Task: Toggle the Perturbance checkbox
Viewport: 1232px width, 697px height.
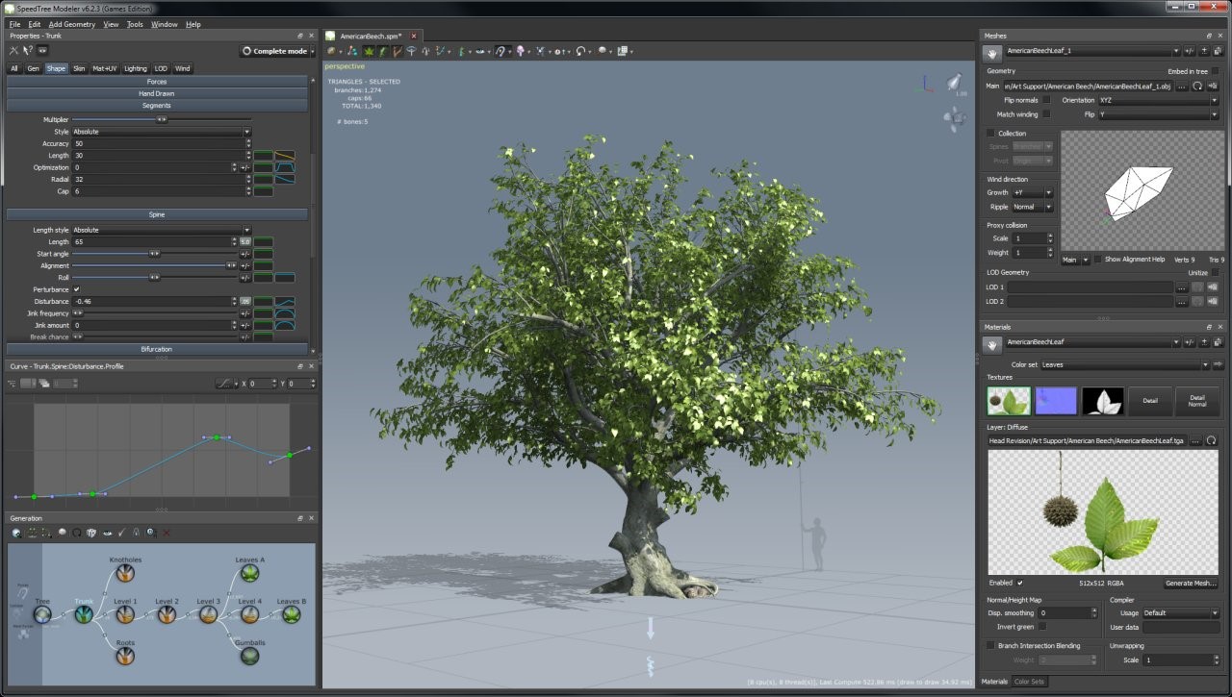Action: [77, 289]
